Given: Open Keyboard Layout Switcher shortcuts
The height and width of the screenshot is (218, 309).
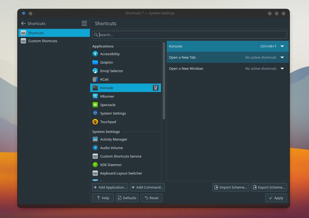Looking at the screenshot, I should [125, 173].
